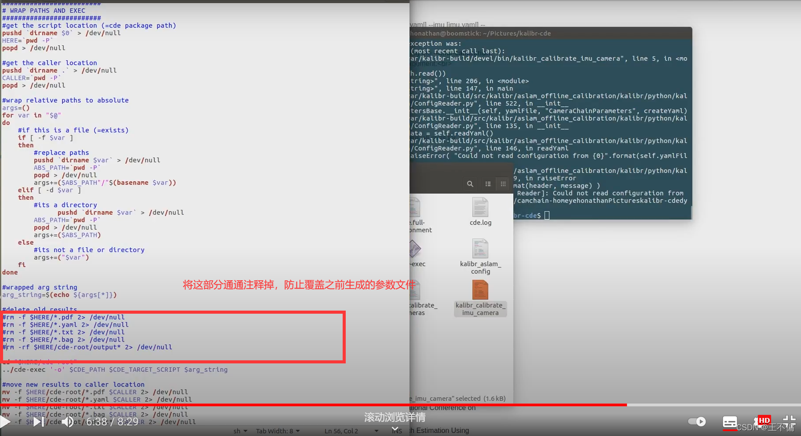
Task: Exit fullscreen mode
Action: coord(789,421)
